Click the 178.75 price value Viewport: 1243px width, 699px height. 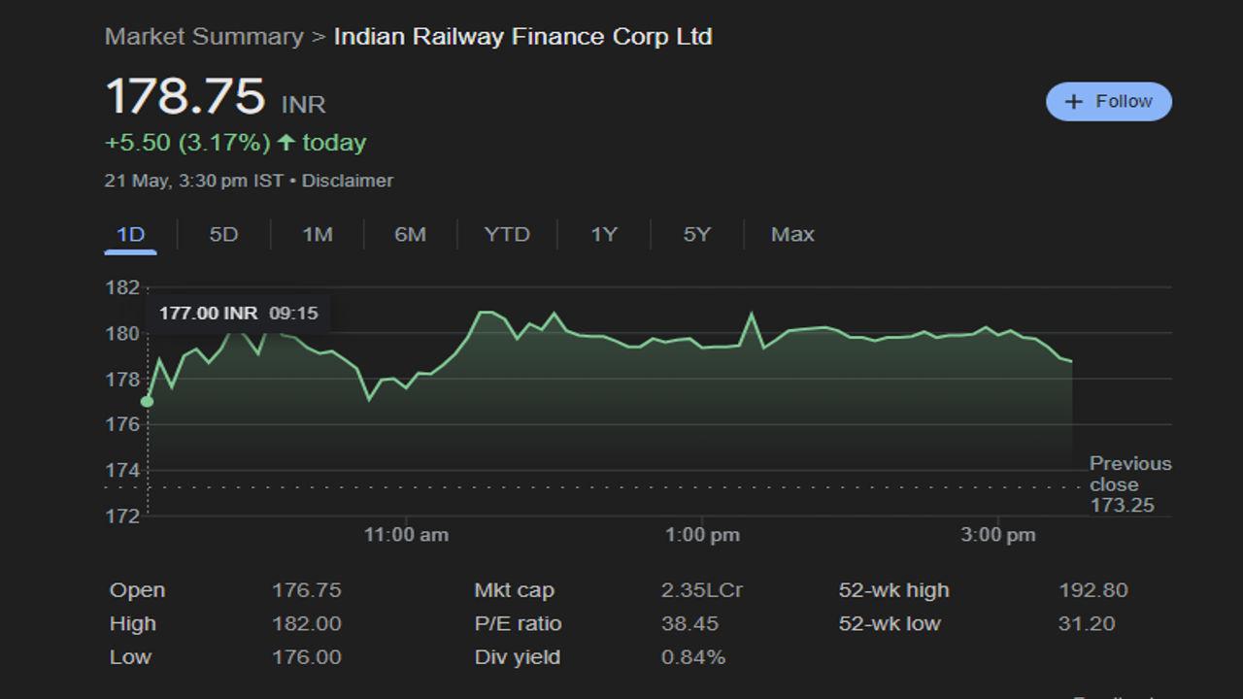click(185, 97)
